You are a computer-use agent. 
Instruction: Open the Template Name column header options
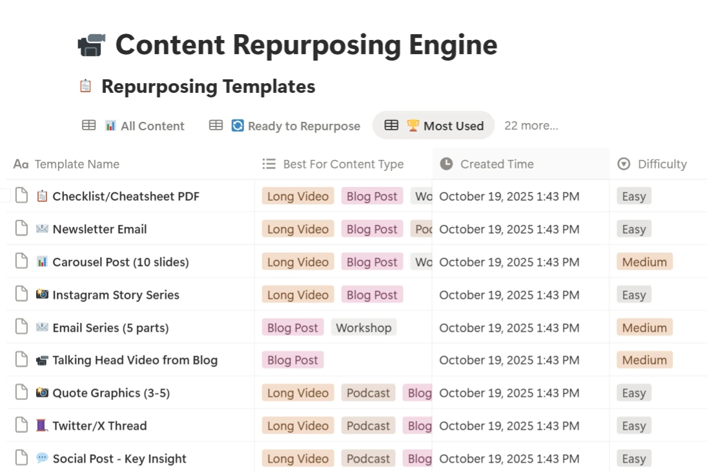[76, 164]
